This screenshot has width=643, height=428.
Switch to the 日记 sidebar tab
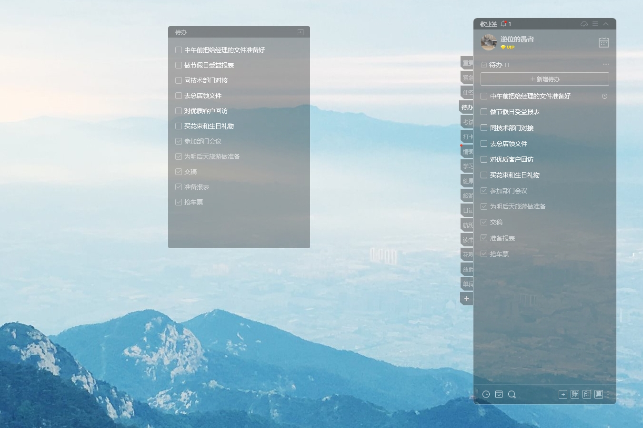[x=467, y=210]
